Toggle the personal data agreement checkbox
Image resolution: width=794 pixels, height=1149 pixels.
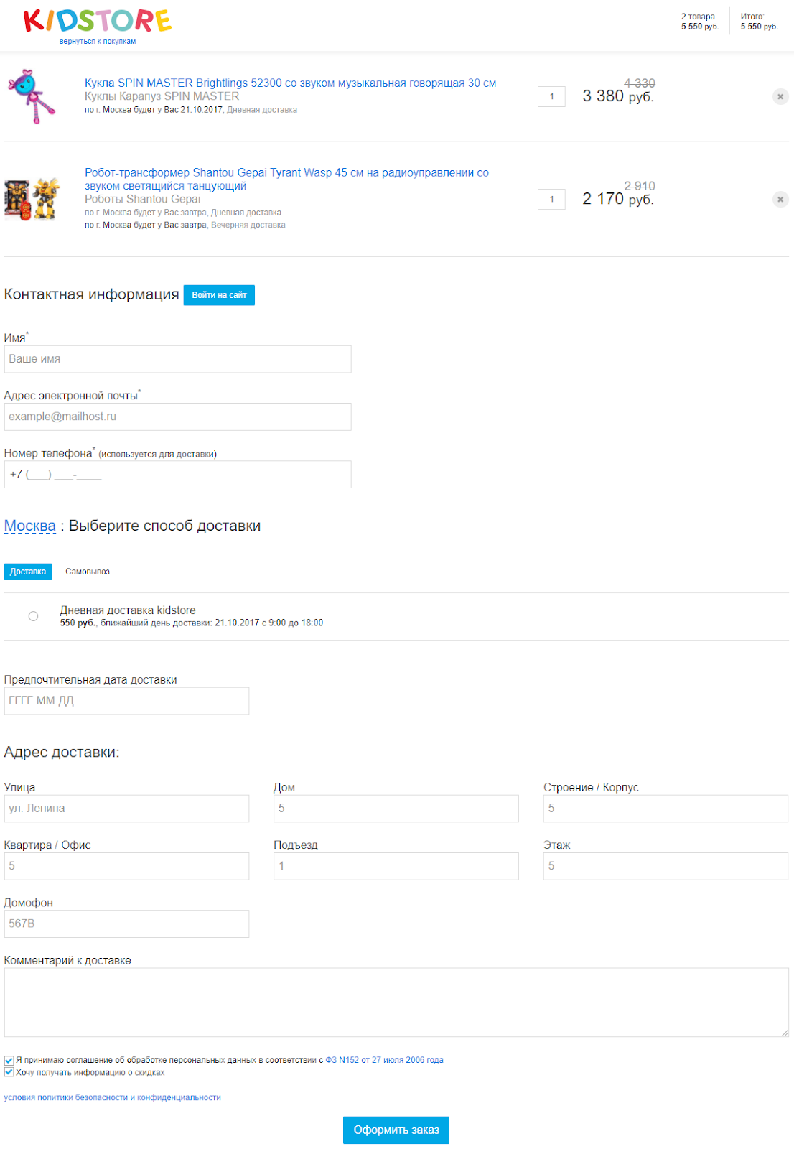(9, 1060)
